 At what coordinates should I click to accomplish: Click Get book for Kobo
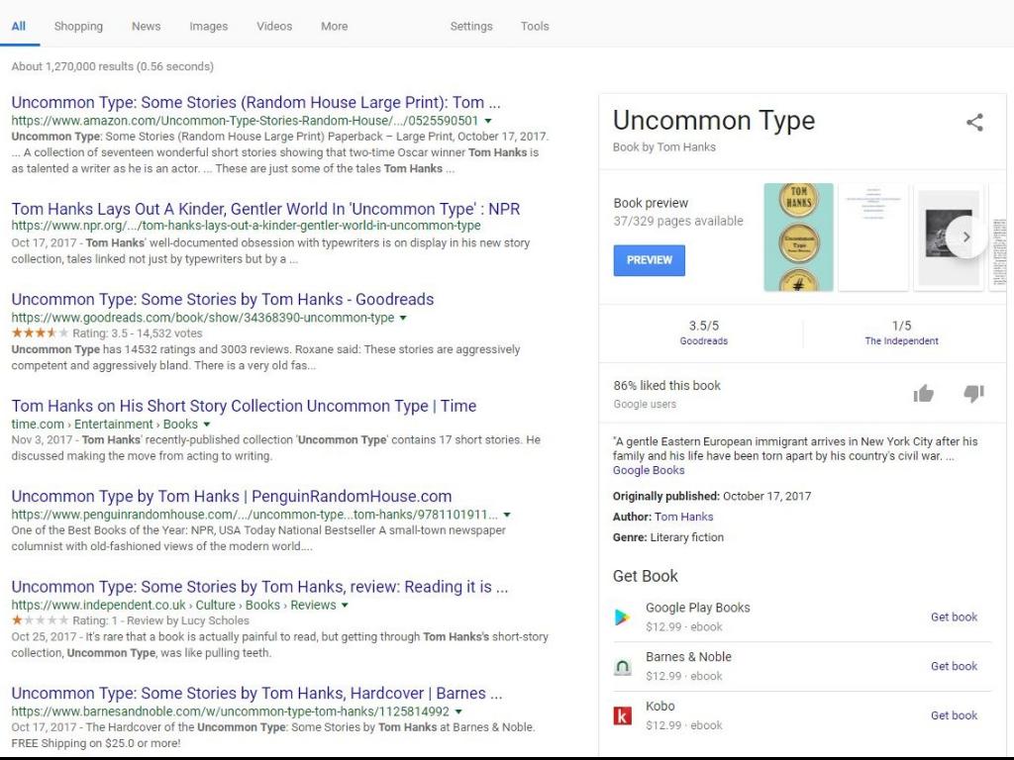(953, 715)
